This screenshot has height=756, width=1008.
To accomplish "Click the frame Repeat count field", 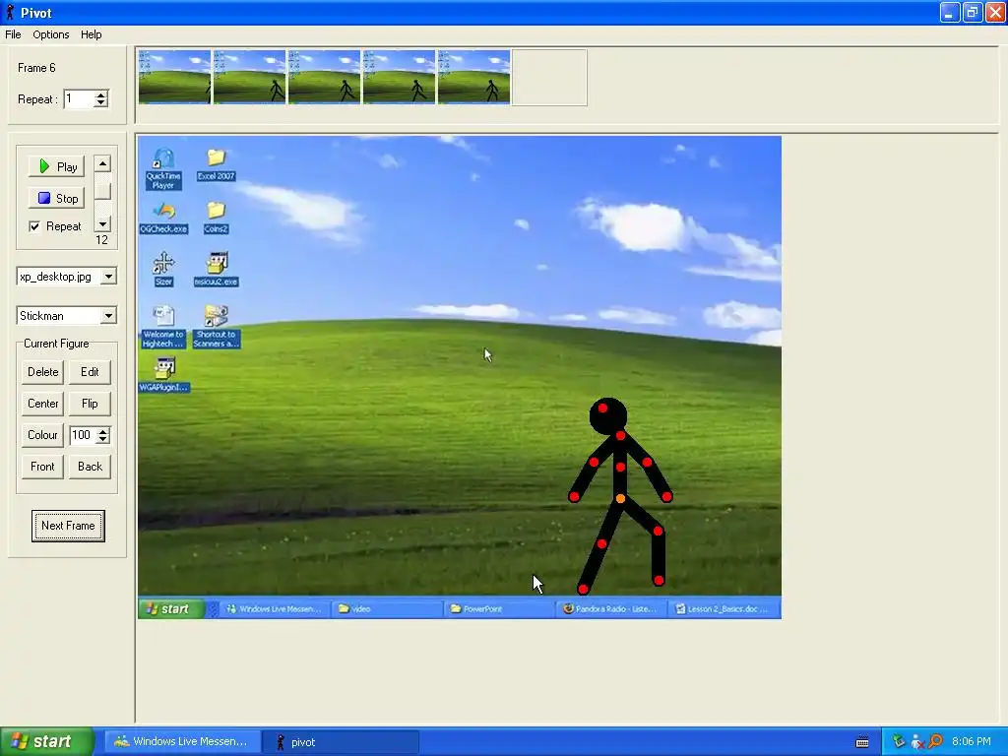I will (79, 99).
